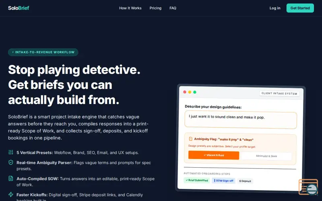Click the lightning icon beside Faster Kickoffs
322x201 pixels.
[x=11, y=194]
